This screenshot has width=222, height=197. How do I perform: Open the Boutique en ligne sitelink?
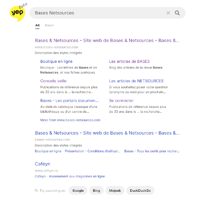[56, 62]
